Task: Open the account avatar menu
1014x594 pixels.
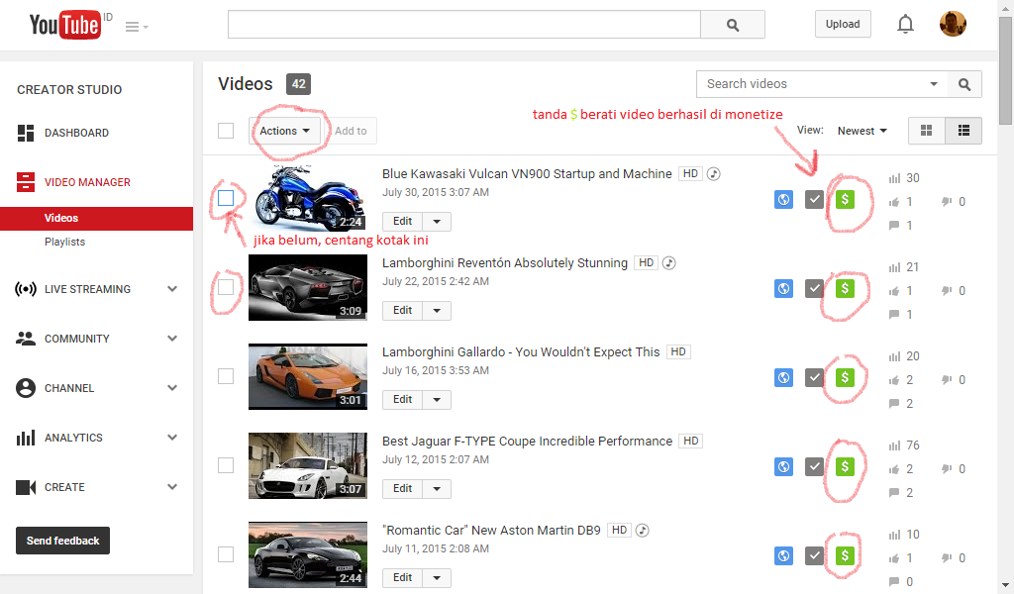Action: [x=953, y=24]
